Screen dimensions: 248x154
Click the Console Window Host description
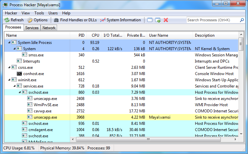coord(214,74)
